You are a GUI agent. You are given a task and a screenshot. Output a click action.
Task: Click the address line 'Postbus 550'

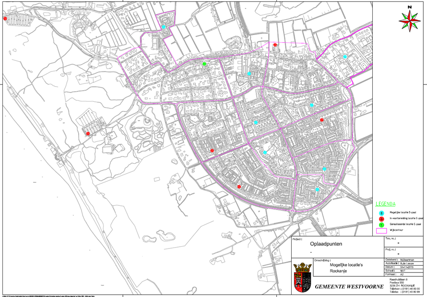pos(396,283)
